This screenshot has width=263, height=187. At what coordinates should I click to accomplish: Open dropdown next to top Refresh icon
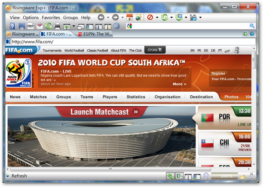pyautogui.click(x=171, y=17)
